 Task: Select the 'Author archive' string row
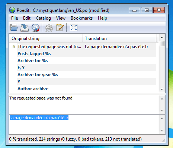pyautogui.click(x=86, y=89)
